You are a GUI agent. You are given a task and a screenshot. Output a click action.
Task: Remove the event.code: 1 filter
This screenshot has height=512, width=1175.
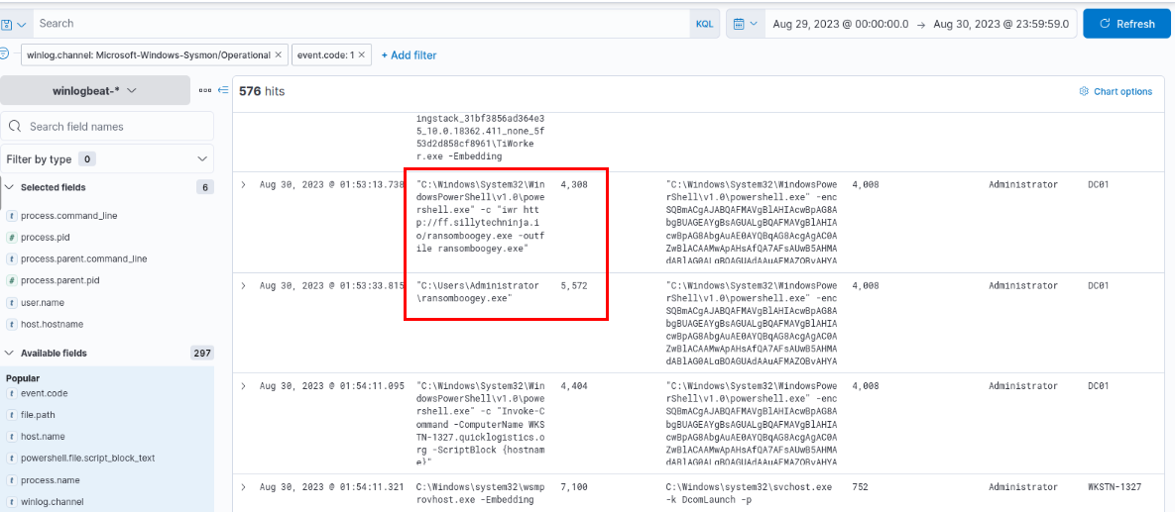tap(361, 54)
